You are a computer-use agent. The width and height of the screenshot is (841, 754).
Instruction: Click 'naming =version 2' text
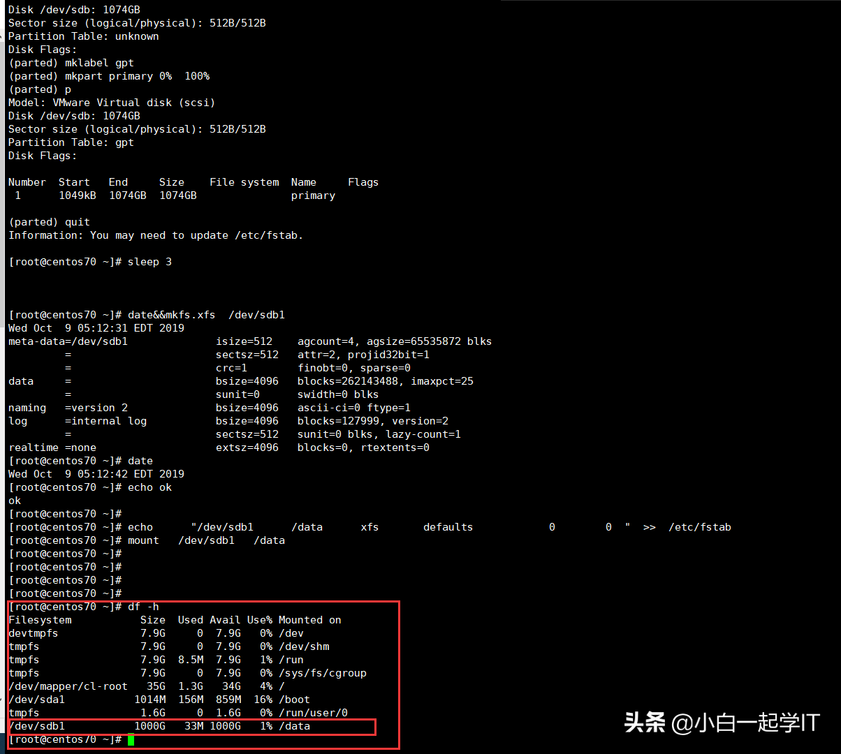[68, 408]
